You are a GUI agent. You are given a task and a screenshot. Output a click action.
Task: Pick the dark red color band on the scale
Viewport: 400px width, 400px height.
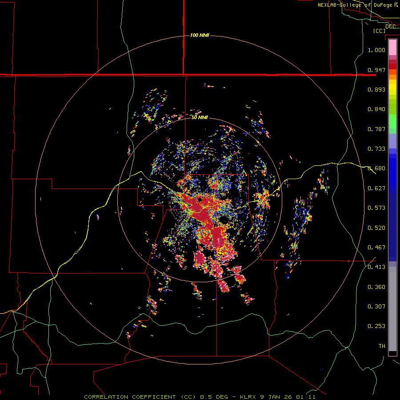coord(392,62)
